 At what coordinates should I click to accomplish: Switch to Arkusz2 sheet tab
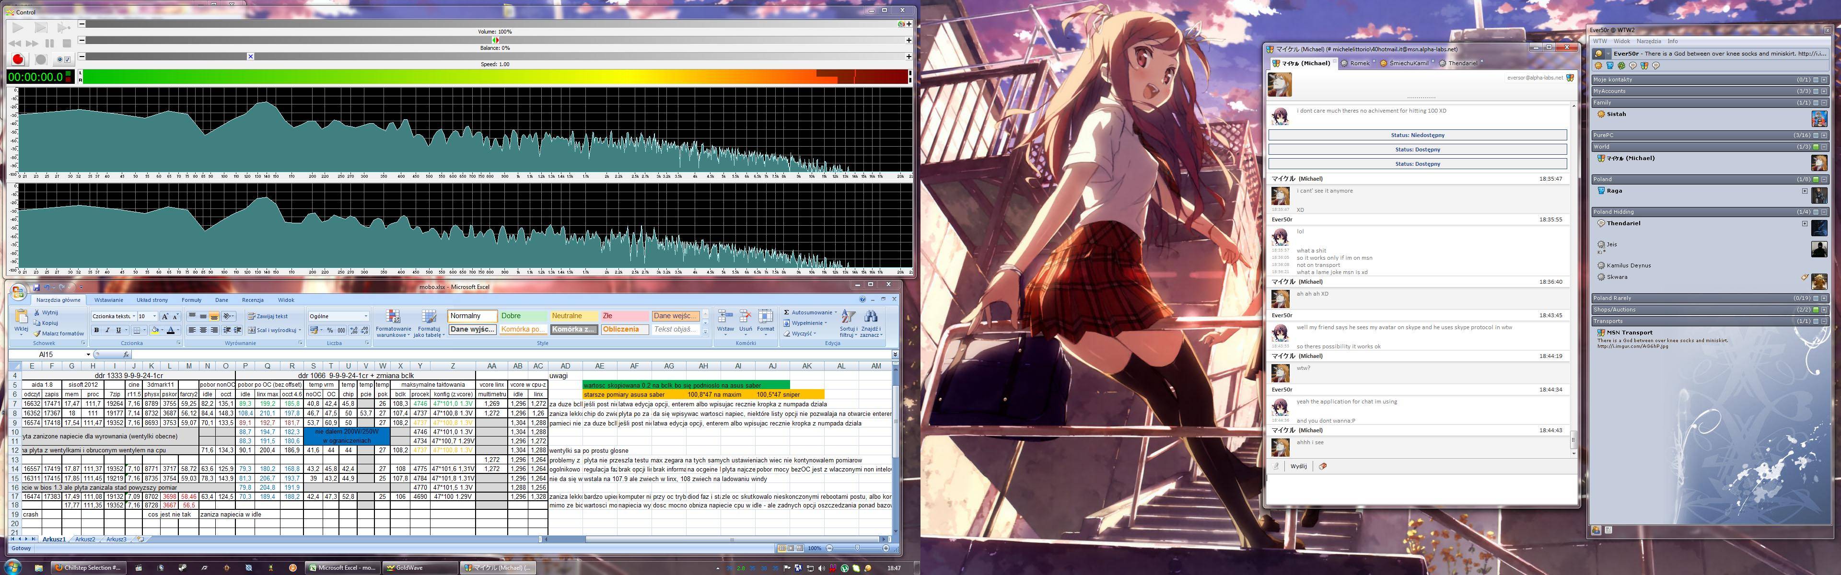[x=85, y=539]
